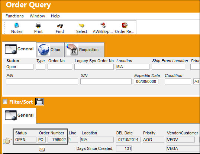The height and width of the screenshot is (154, 200).
Task: Click the OPEN status result cell
Action: (x=26, y=140)
